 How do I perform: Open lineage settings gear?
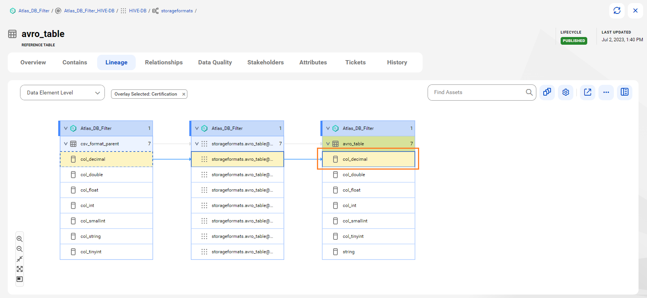click(x=566, y=92)
